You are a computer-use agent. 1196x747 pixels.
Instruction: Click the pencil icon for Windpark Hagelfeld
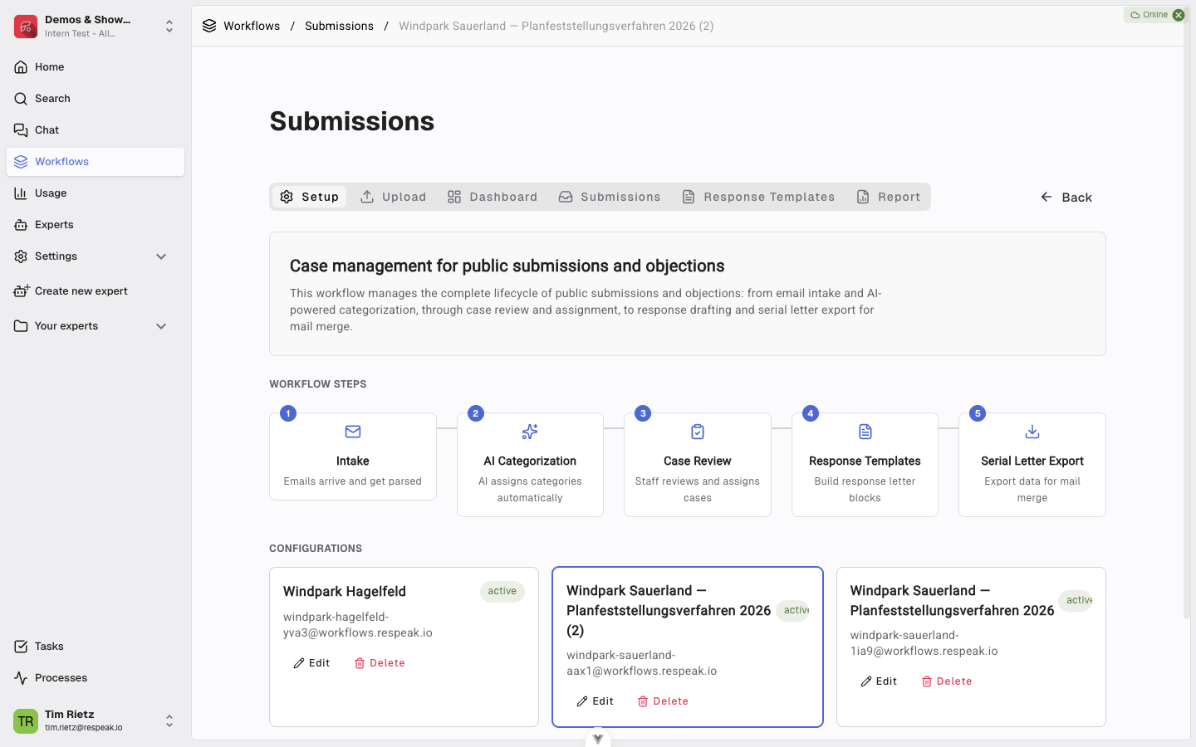pyautogui.click(x=299, y=663)
